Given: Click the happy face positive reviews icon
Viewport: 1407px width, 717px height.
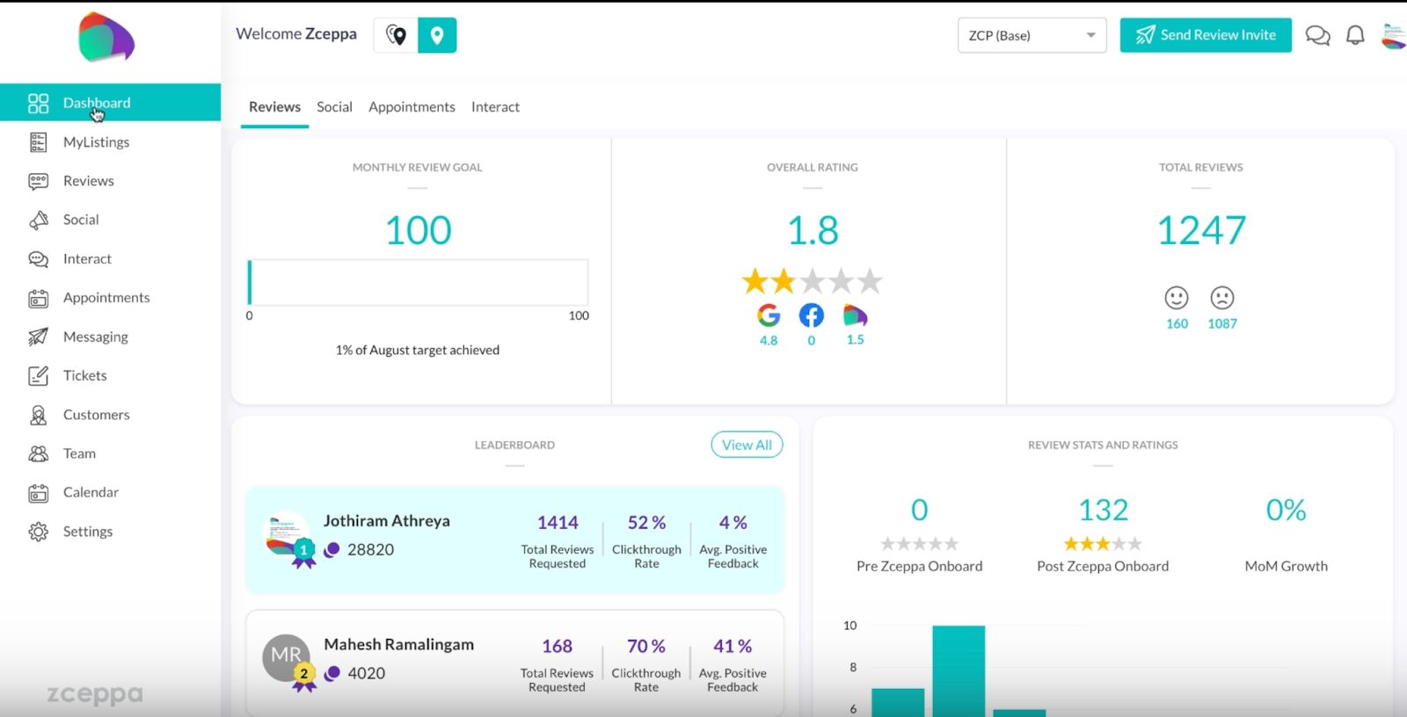Looking at the screenshot, I should [1177, 298].
